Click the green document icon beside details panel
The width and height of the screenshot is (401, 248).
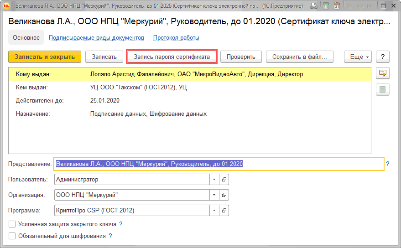pyautogui.click(x=383, y=89)
